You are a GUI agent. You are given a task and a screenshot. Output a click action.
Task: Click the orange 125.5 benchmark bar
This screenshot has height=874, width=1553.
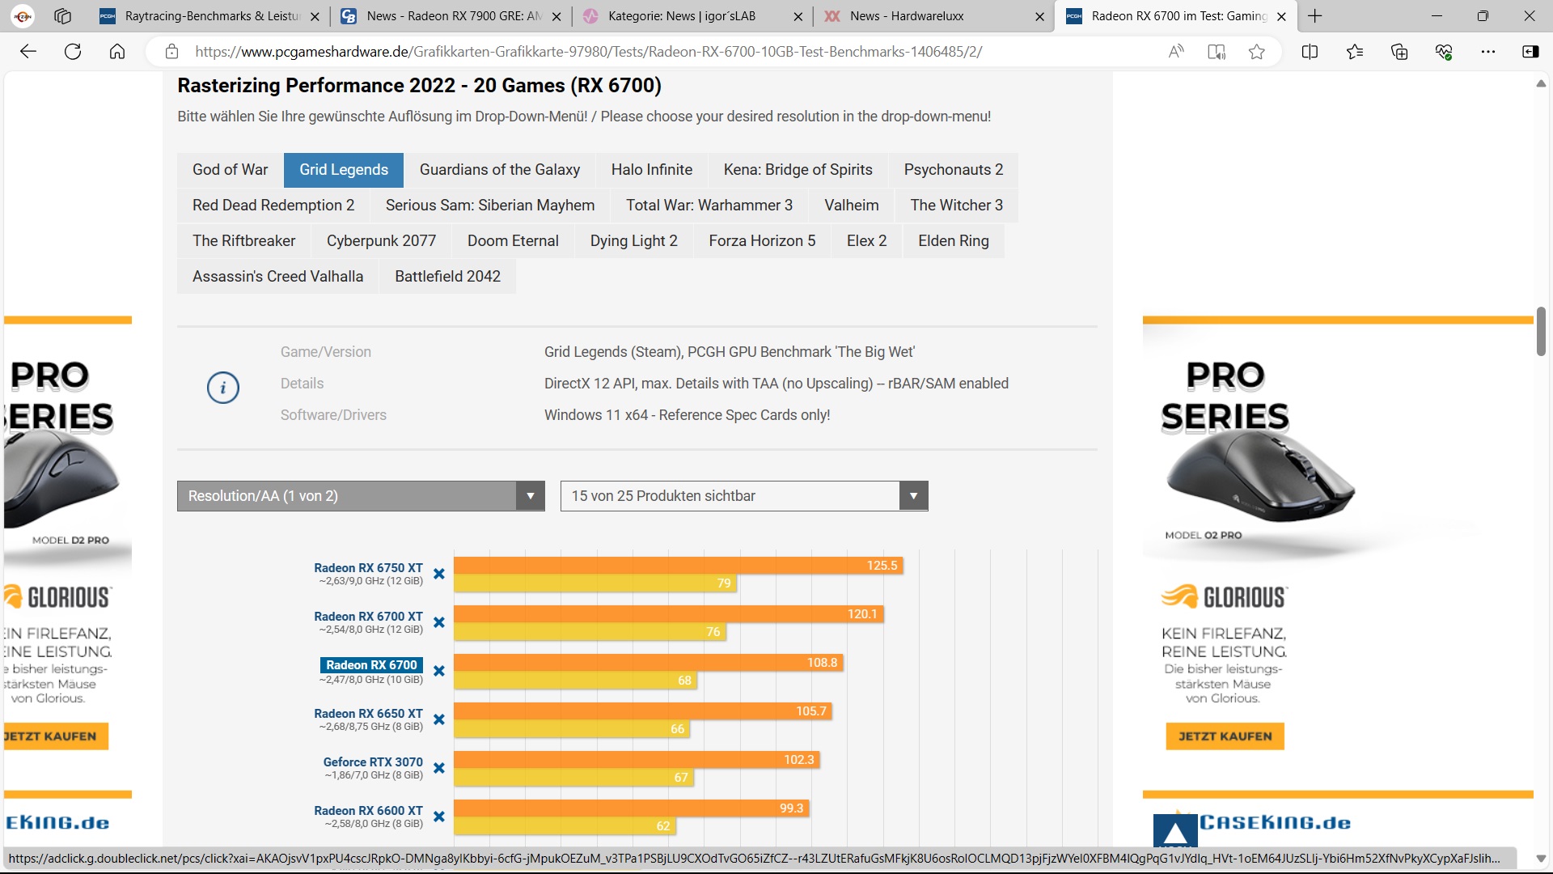tap(678, 566)
